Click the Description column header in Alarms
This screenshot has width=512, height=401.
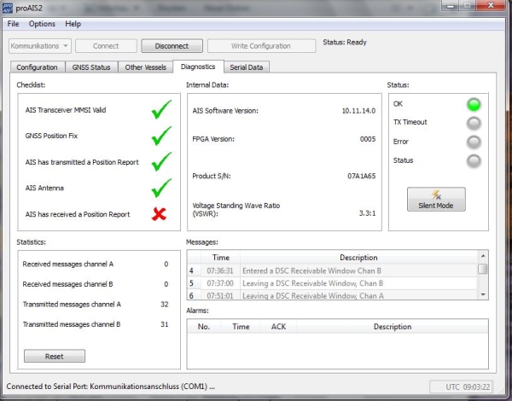click(393, 327)
